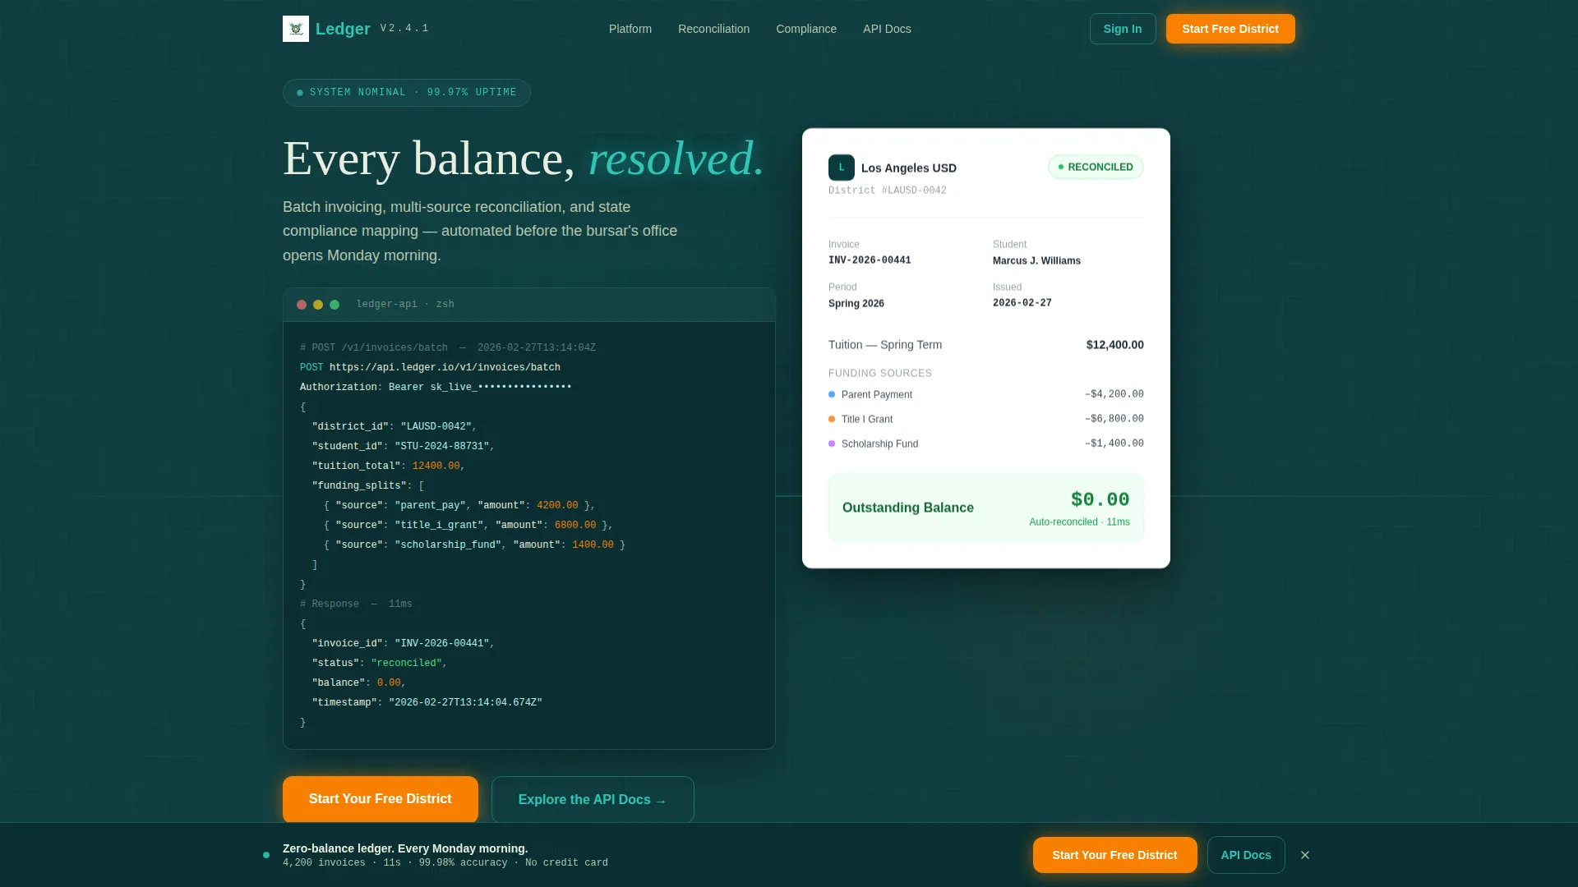Screen dimensions: 1578x887
Task: Click the green terminal window dot
Action: [335, 305]
